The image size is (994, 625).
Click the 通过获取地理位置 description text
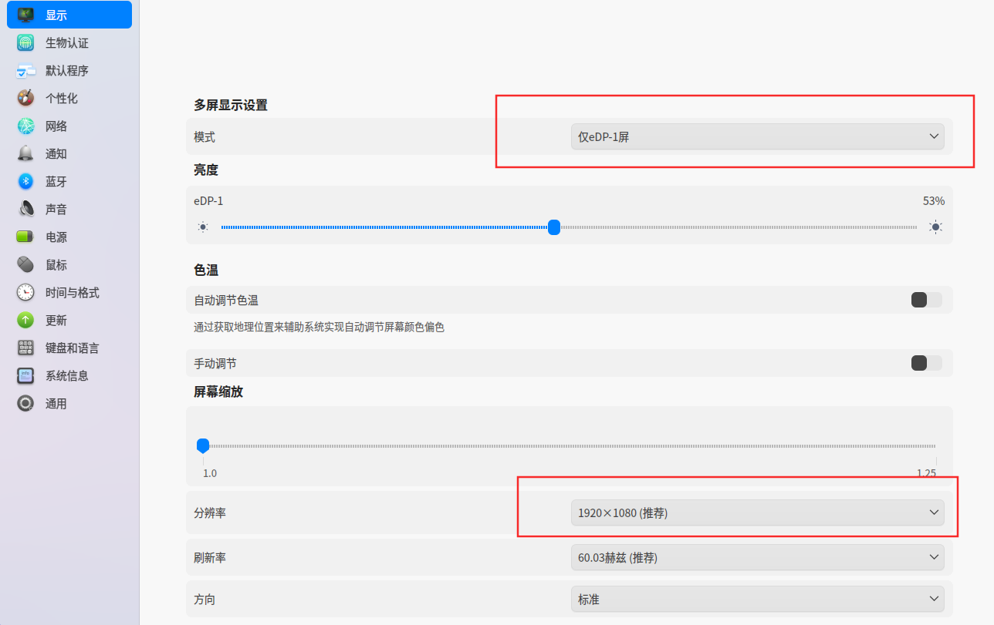pyautogui.click(x=319, y=328)
